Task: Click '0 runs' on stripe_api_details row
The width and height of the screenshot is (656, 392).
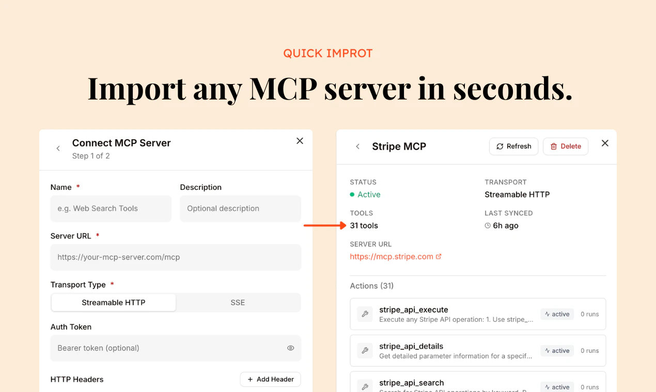Action: [590, 351]
